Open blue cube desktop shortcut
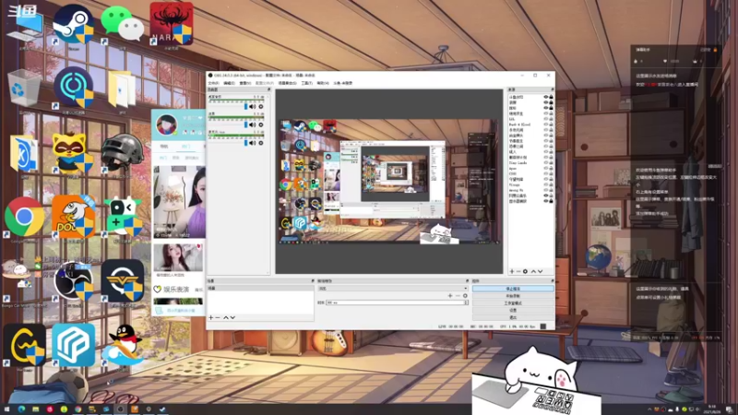Viewport: 738px width, 415px height. 74,345
